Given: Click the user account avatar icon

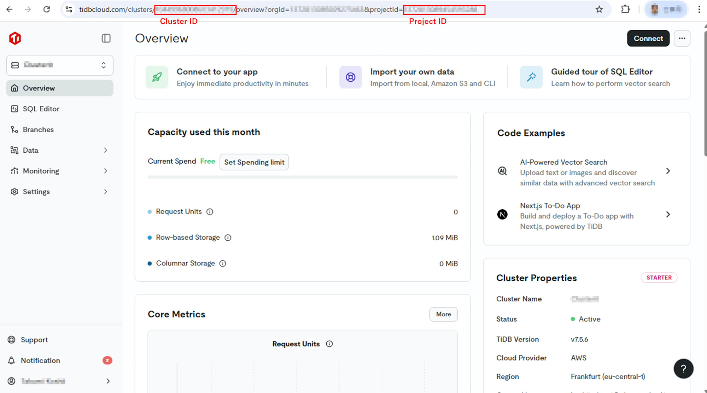Looking at the screenshot, I should pyautogui.click(x=12, y=381).
